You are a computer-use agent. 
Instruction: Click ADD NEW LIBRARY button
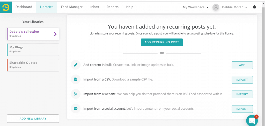[x=33, y=118]
